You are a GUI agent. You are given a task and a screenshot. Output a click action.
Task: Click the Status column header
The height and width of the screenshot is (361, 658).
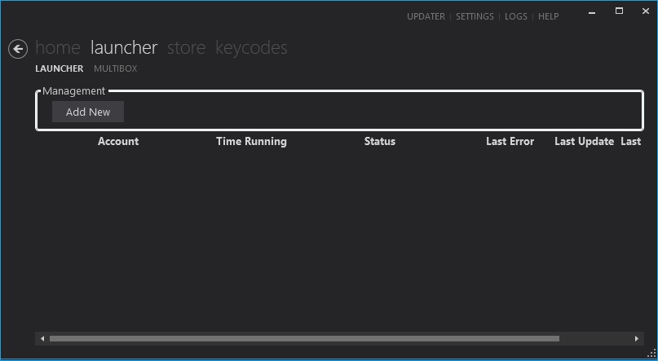point(379,142)
